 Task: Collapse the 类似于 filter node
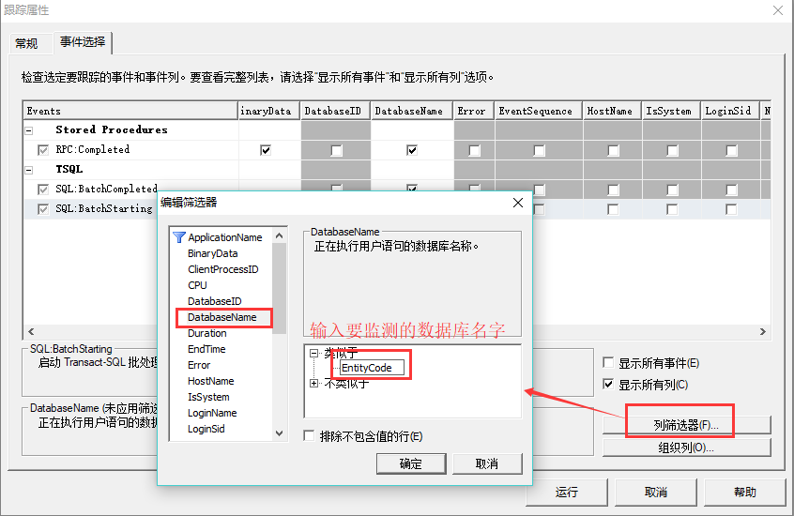click(314, 353)
